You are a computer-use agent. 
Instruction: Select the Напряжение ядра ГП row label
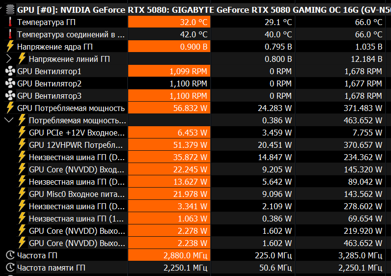click(x=55, y=47)
